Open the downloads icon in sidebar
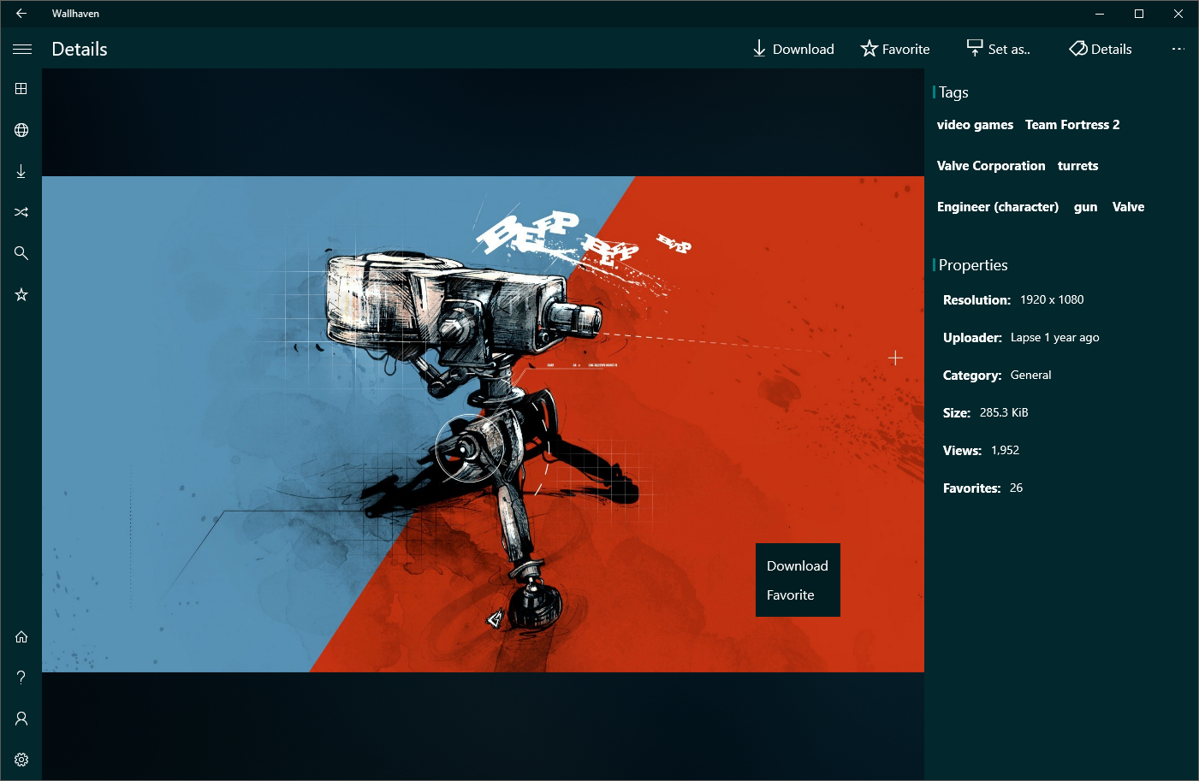Image resolution: width=1199 pixels, height=781 pixels. click(x=21, y=171)
